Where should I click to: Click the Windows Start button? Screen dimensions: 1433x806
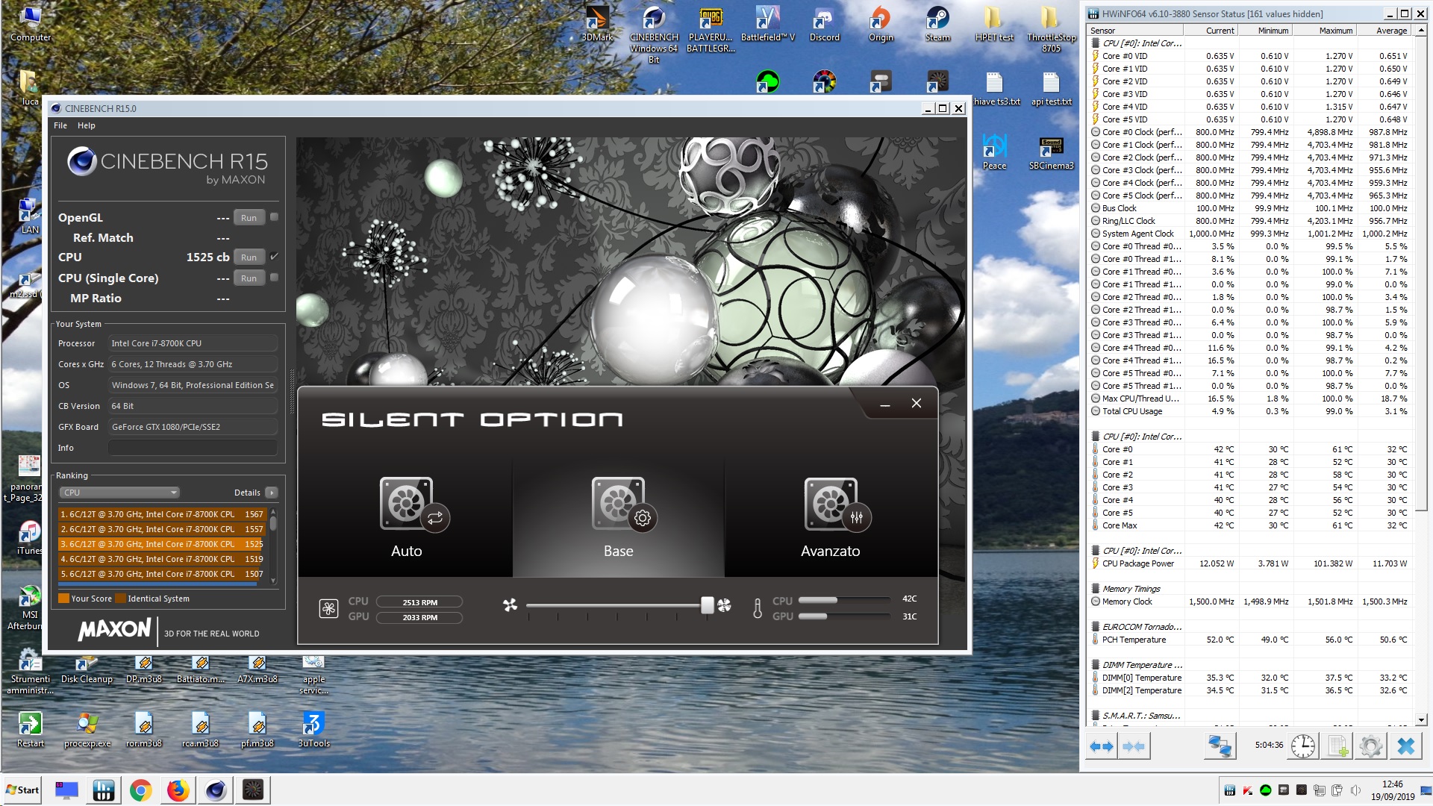(x=22, y=790)
